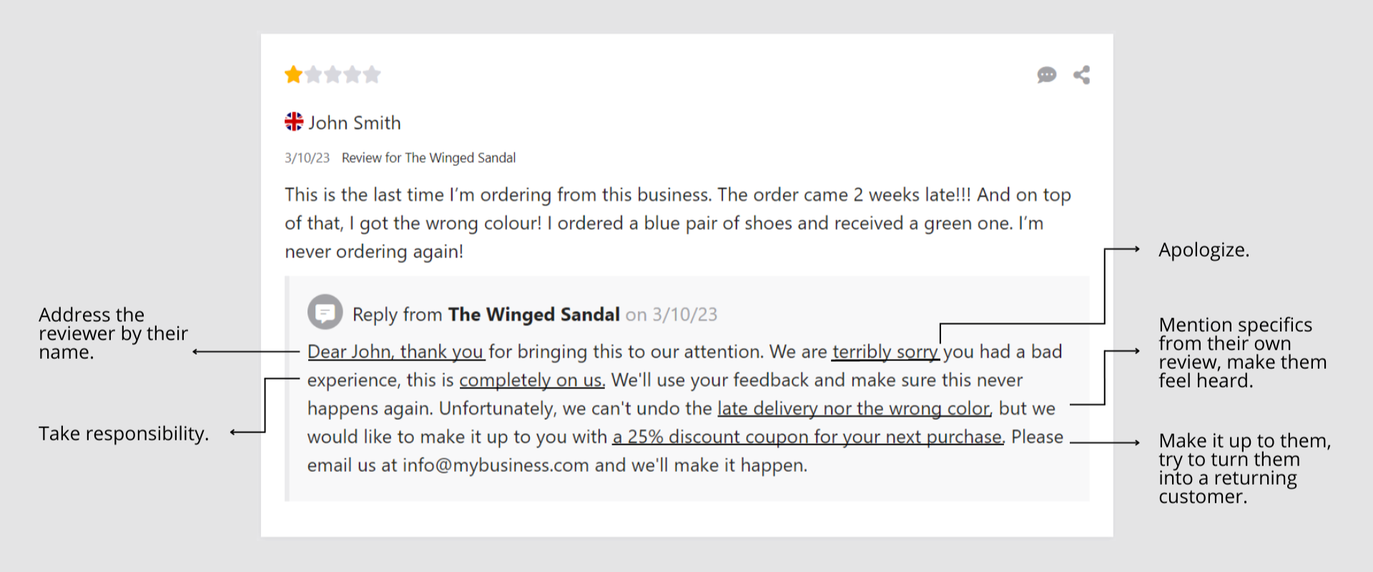Click the reply chat avatar icon
Image resolution: width=1373 pixels, height=572 pixels.
pos(325,312)
